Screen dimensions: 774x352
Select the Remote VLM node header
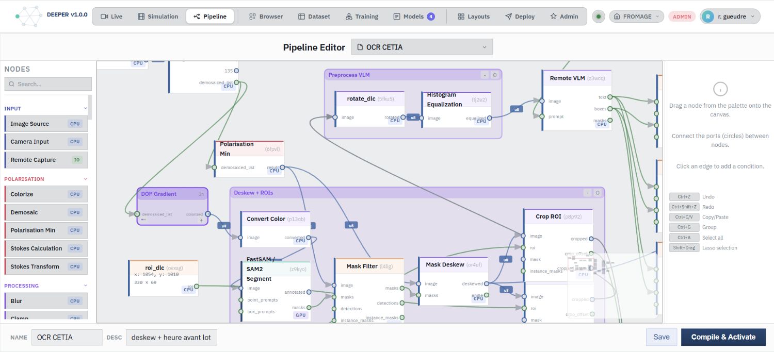click(x=577, y=78)
